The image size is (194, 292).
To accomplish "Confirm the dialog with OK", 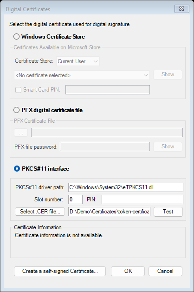I will [x=128, y=271].
